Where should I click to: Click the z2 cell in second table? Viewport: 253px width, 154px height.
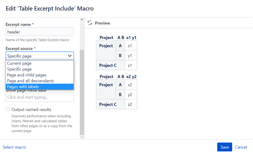click(130, 104)
